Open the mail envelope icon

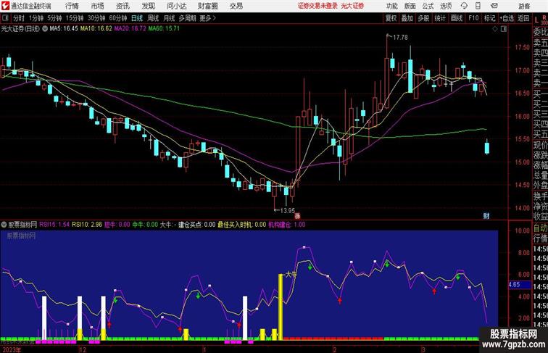click(494, 6)
